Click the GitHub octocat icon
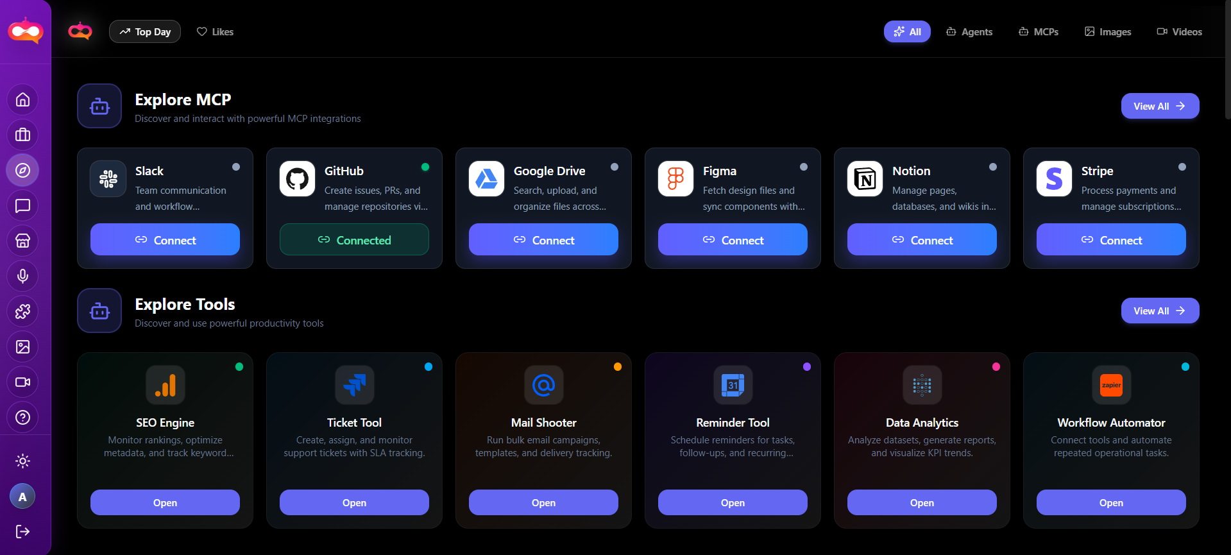 point(297,178)
